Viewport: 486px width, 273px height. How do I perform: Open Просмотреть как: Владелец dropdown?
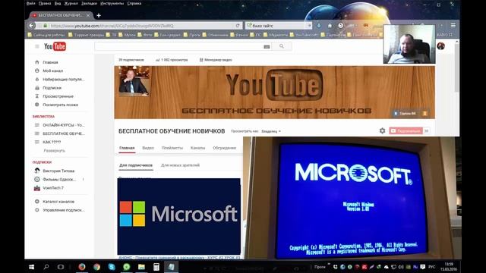[271, 131]
